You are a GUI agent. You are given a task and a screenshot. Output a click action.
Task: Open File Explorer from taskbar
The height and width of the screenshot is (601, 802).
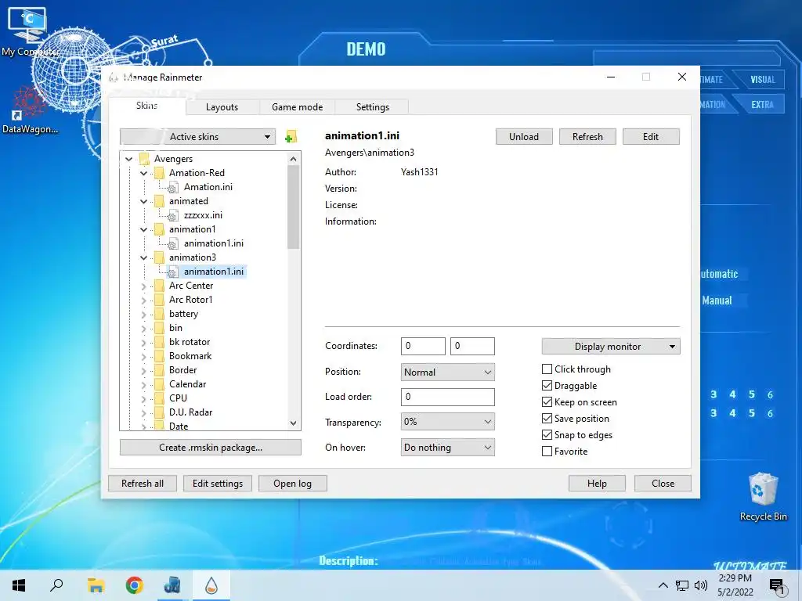click(96, 585)
